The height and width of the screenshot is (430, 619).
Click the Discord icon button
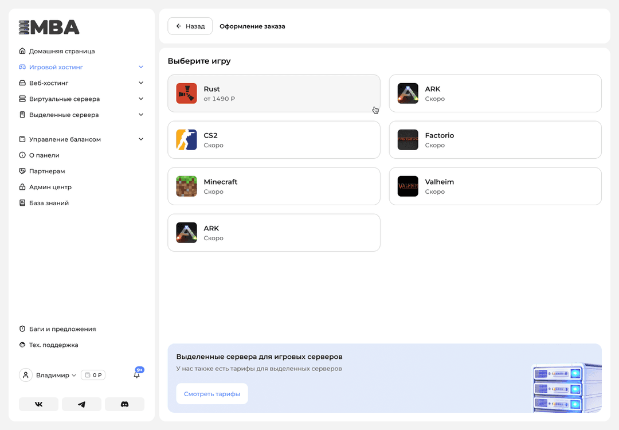click(124, 404)
